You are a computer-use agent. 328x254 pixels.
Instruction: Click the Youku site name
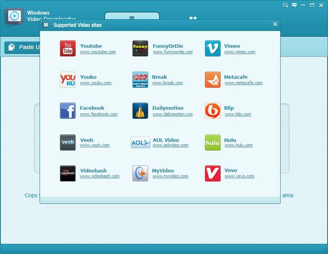[88, 77]
